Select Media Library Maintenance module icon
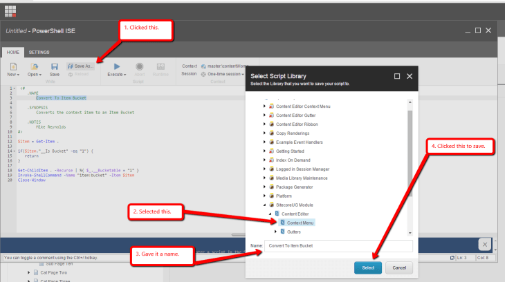Image resolution: width=505 pixels, height=282 pixels. [x=271, y=178]
